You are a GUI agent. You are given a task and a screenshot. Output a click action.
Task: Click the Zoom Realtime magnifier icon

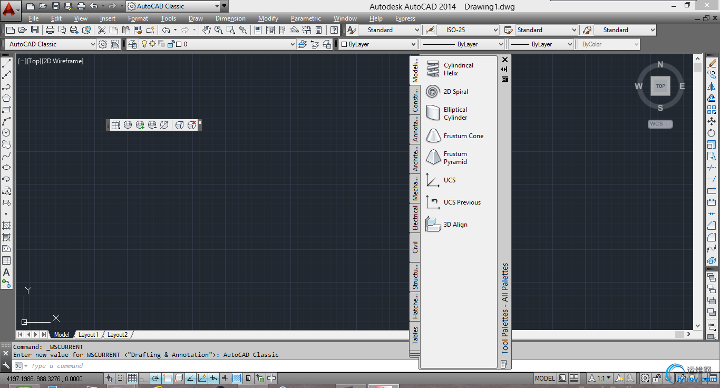click(x=219, y=30)
